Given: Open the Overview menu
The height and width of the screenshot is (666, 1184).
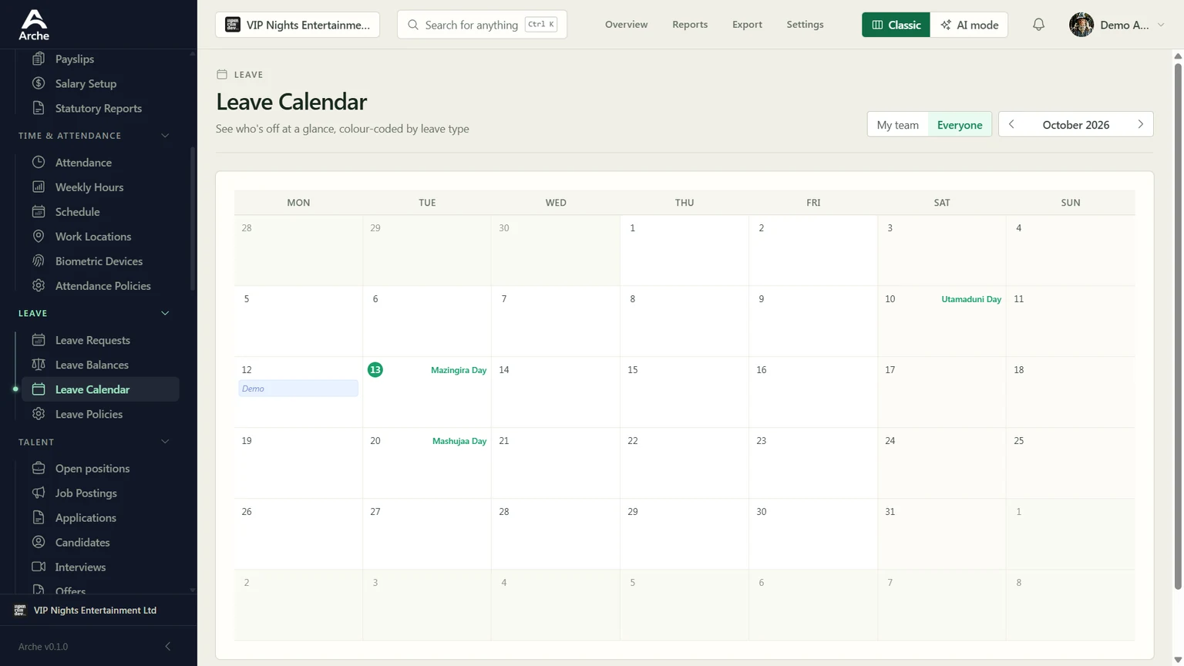Looking at the screenshot, I should pos(626,25).
